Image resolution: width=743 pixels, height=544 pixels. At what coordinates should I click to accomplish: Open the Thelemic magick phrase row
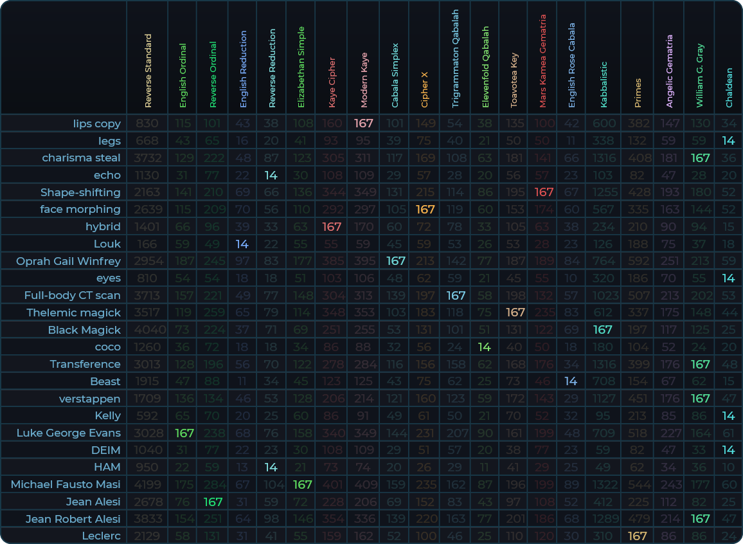(x=73, y=313)
